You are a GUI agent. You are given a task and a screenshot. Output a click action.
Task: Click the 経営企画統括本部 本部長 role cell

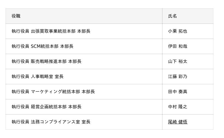point(56,107)
